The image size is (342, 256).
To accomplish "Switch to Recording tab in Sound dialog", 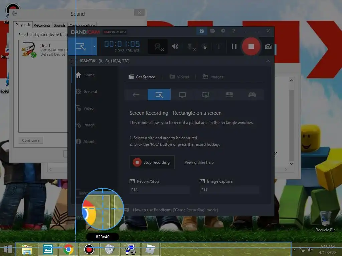I will (x=42, y=25).
